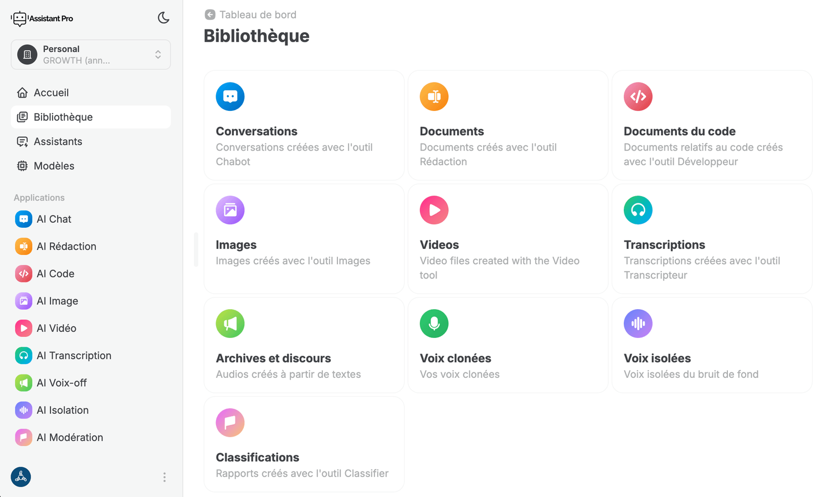Click the sidebar resize handle

click(196, 249)
